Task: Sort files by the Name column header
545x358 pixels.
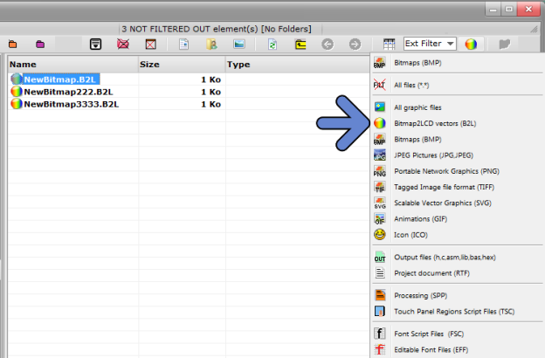Action: [70, 65]
